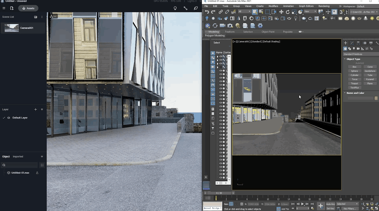Click the object color swatch in Name and Color
Screen dimensions: 379x211
coord(376,98)
